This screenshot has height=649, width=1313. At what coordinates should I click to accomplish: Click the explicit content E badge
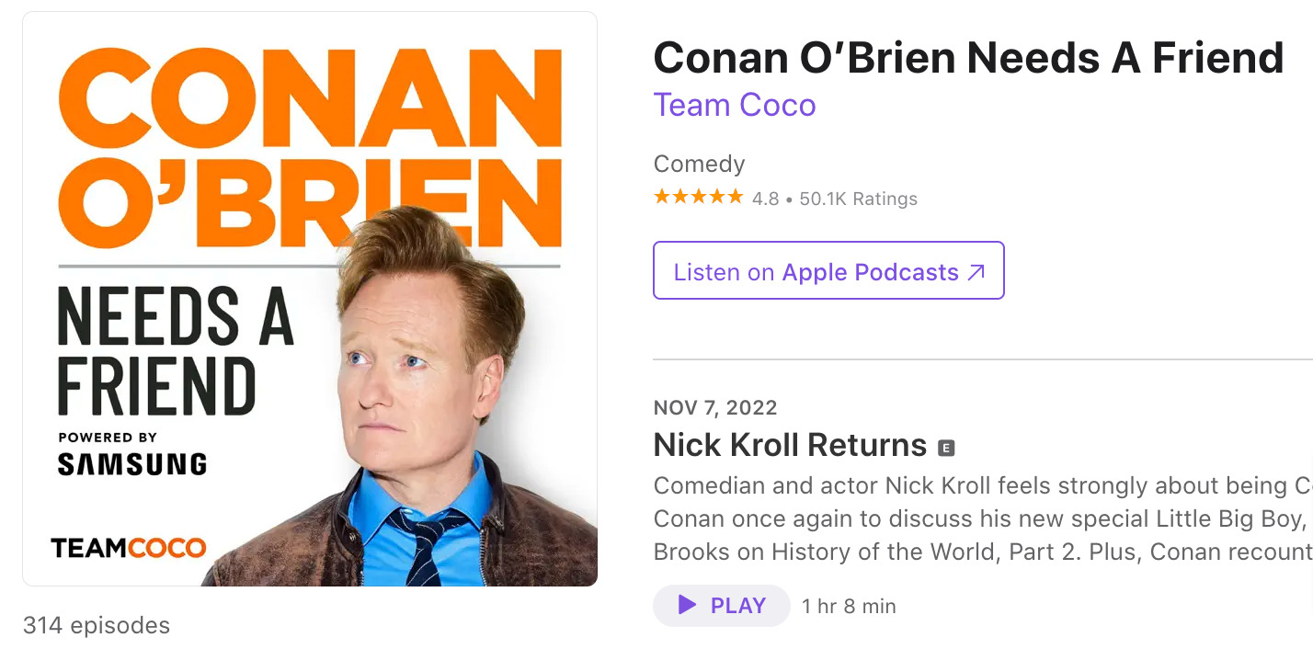[948, 447]
